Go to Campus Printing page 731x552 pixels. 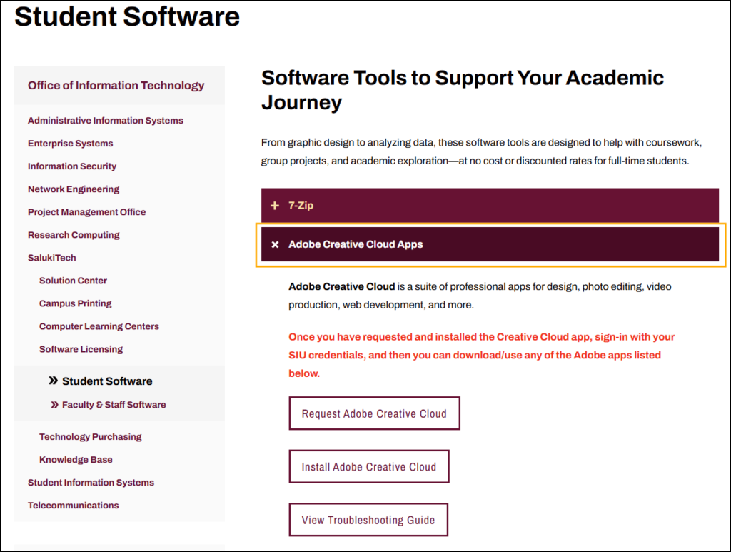tap(75, 303)
